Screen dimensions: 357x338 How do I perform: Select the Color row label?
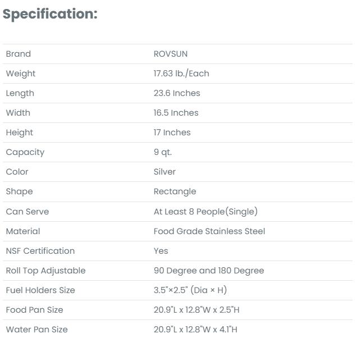tap(17, 172)
